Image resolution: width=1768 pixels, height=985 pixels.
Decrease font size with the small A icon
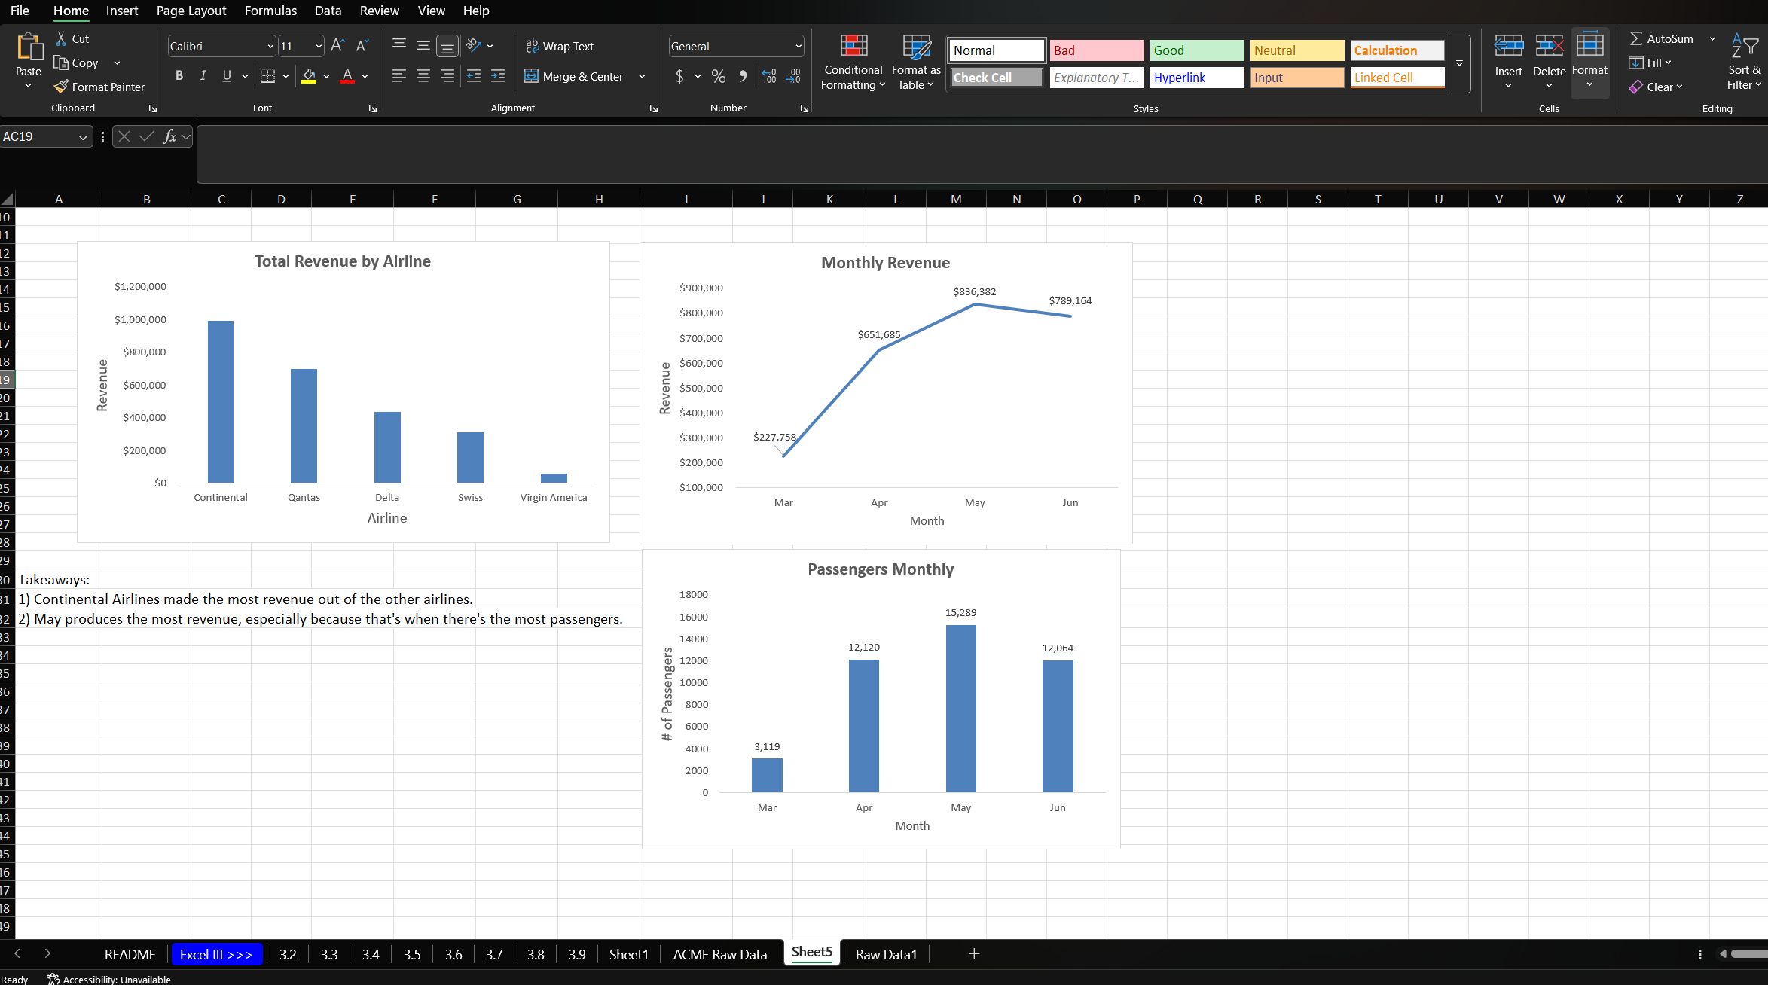pos(362,46)
